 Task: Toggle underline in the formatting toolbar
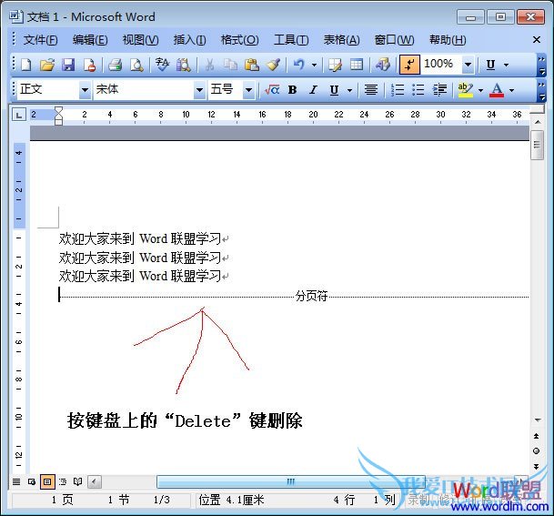coord(334,90)
